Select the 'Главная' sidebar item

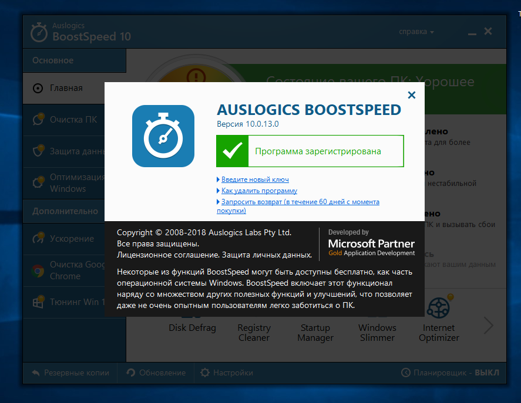pyautogui.click(x=64, y=88)
